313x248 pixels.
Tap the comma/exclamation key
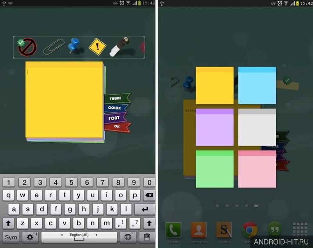coord(121,223)
